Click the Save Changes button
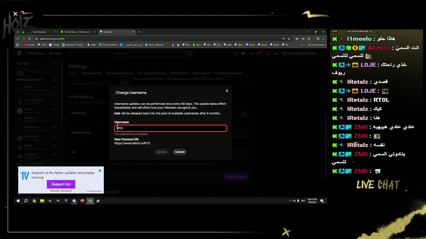The height and width of the screenshot is (239, 426). tap(235, 177)
